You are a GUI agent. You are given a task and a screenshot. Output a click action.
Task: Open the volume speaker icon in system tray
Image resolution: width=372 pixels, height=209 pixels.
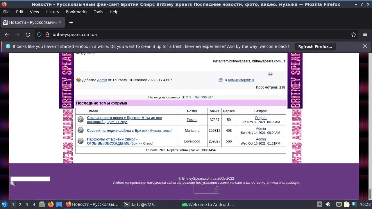pos(328,204)
